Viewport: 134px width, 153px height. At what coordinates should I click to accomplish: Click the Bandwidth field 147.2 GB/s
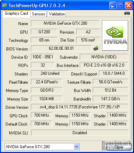[111, 99]
